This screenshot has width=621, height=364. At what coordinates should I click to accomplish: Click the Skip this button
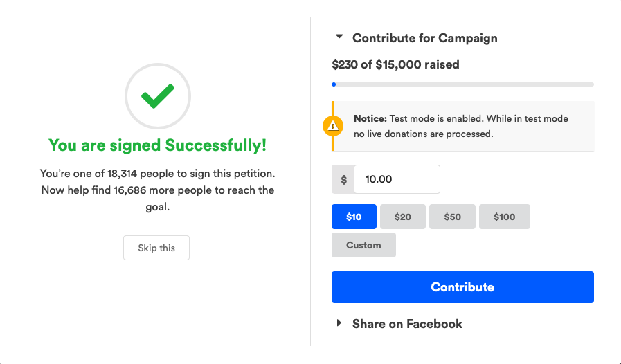pyautogui.click(x=156, y=248)
